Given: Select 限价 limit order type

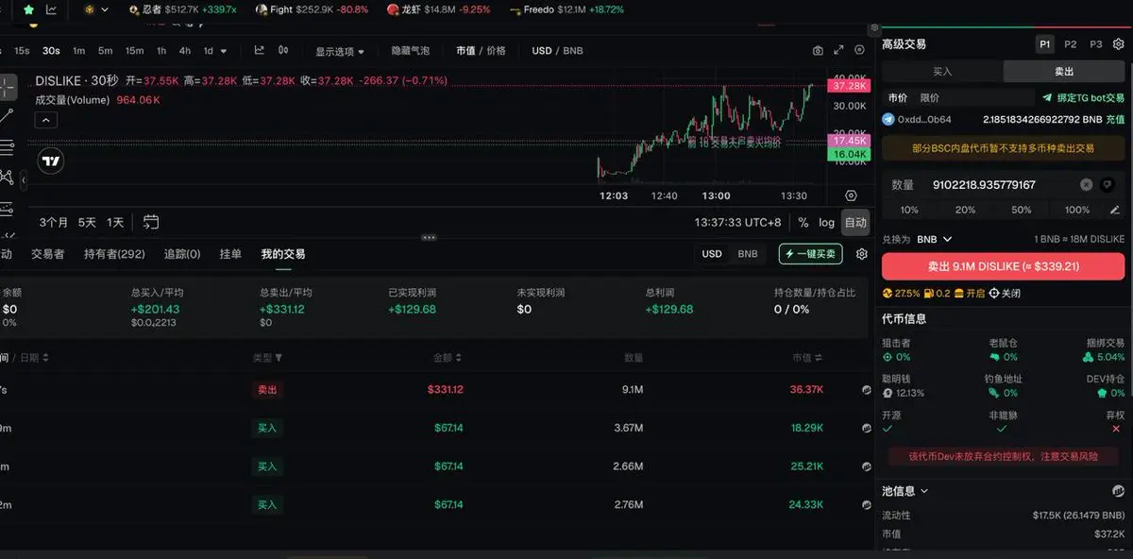Looking at the screenshot, I should (x=930, y=97).
